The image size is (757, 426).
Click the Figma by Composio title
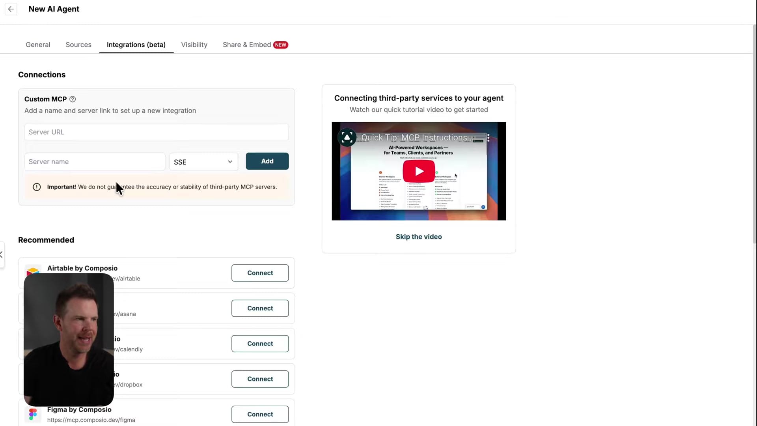(x=79, y=410)
